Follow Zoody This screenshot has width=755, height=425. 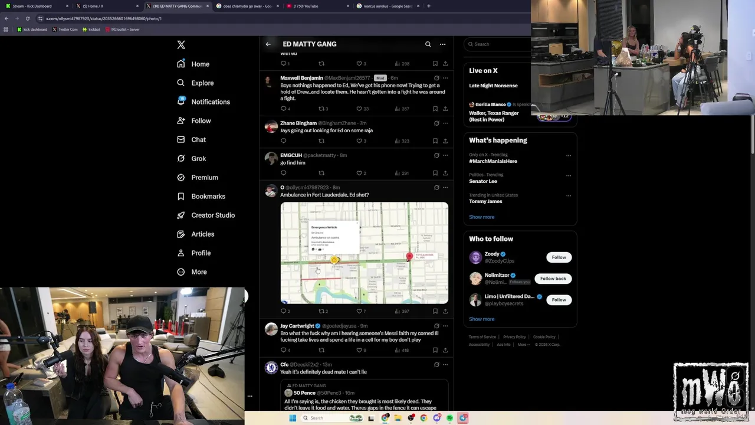click(x=559, y=257)
